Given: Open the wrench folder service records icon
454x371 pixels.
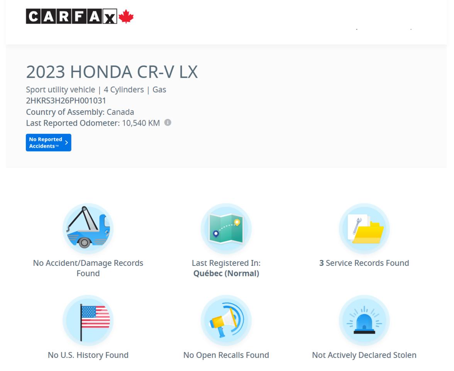Looking at the screenshot, I should [364, 229].
